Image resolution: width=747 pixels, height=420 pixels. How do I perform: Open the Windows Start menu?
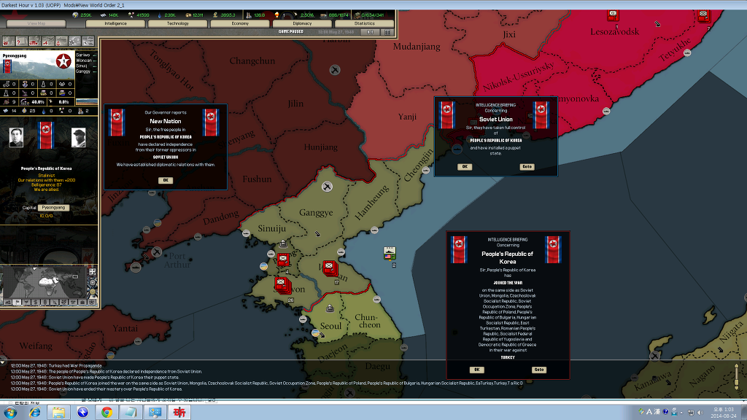(x=10, y=413)
